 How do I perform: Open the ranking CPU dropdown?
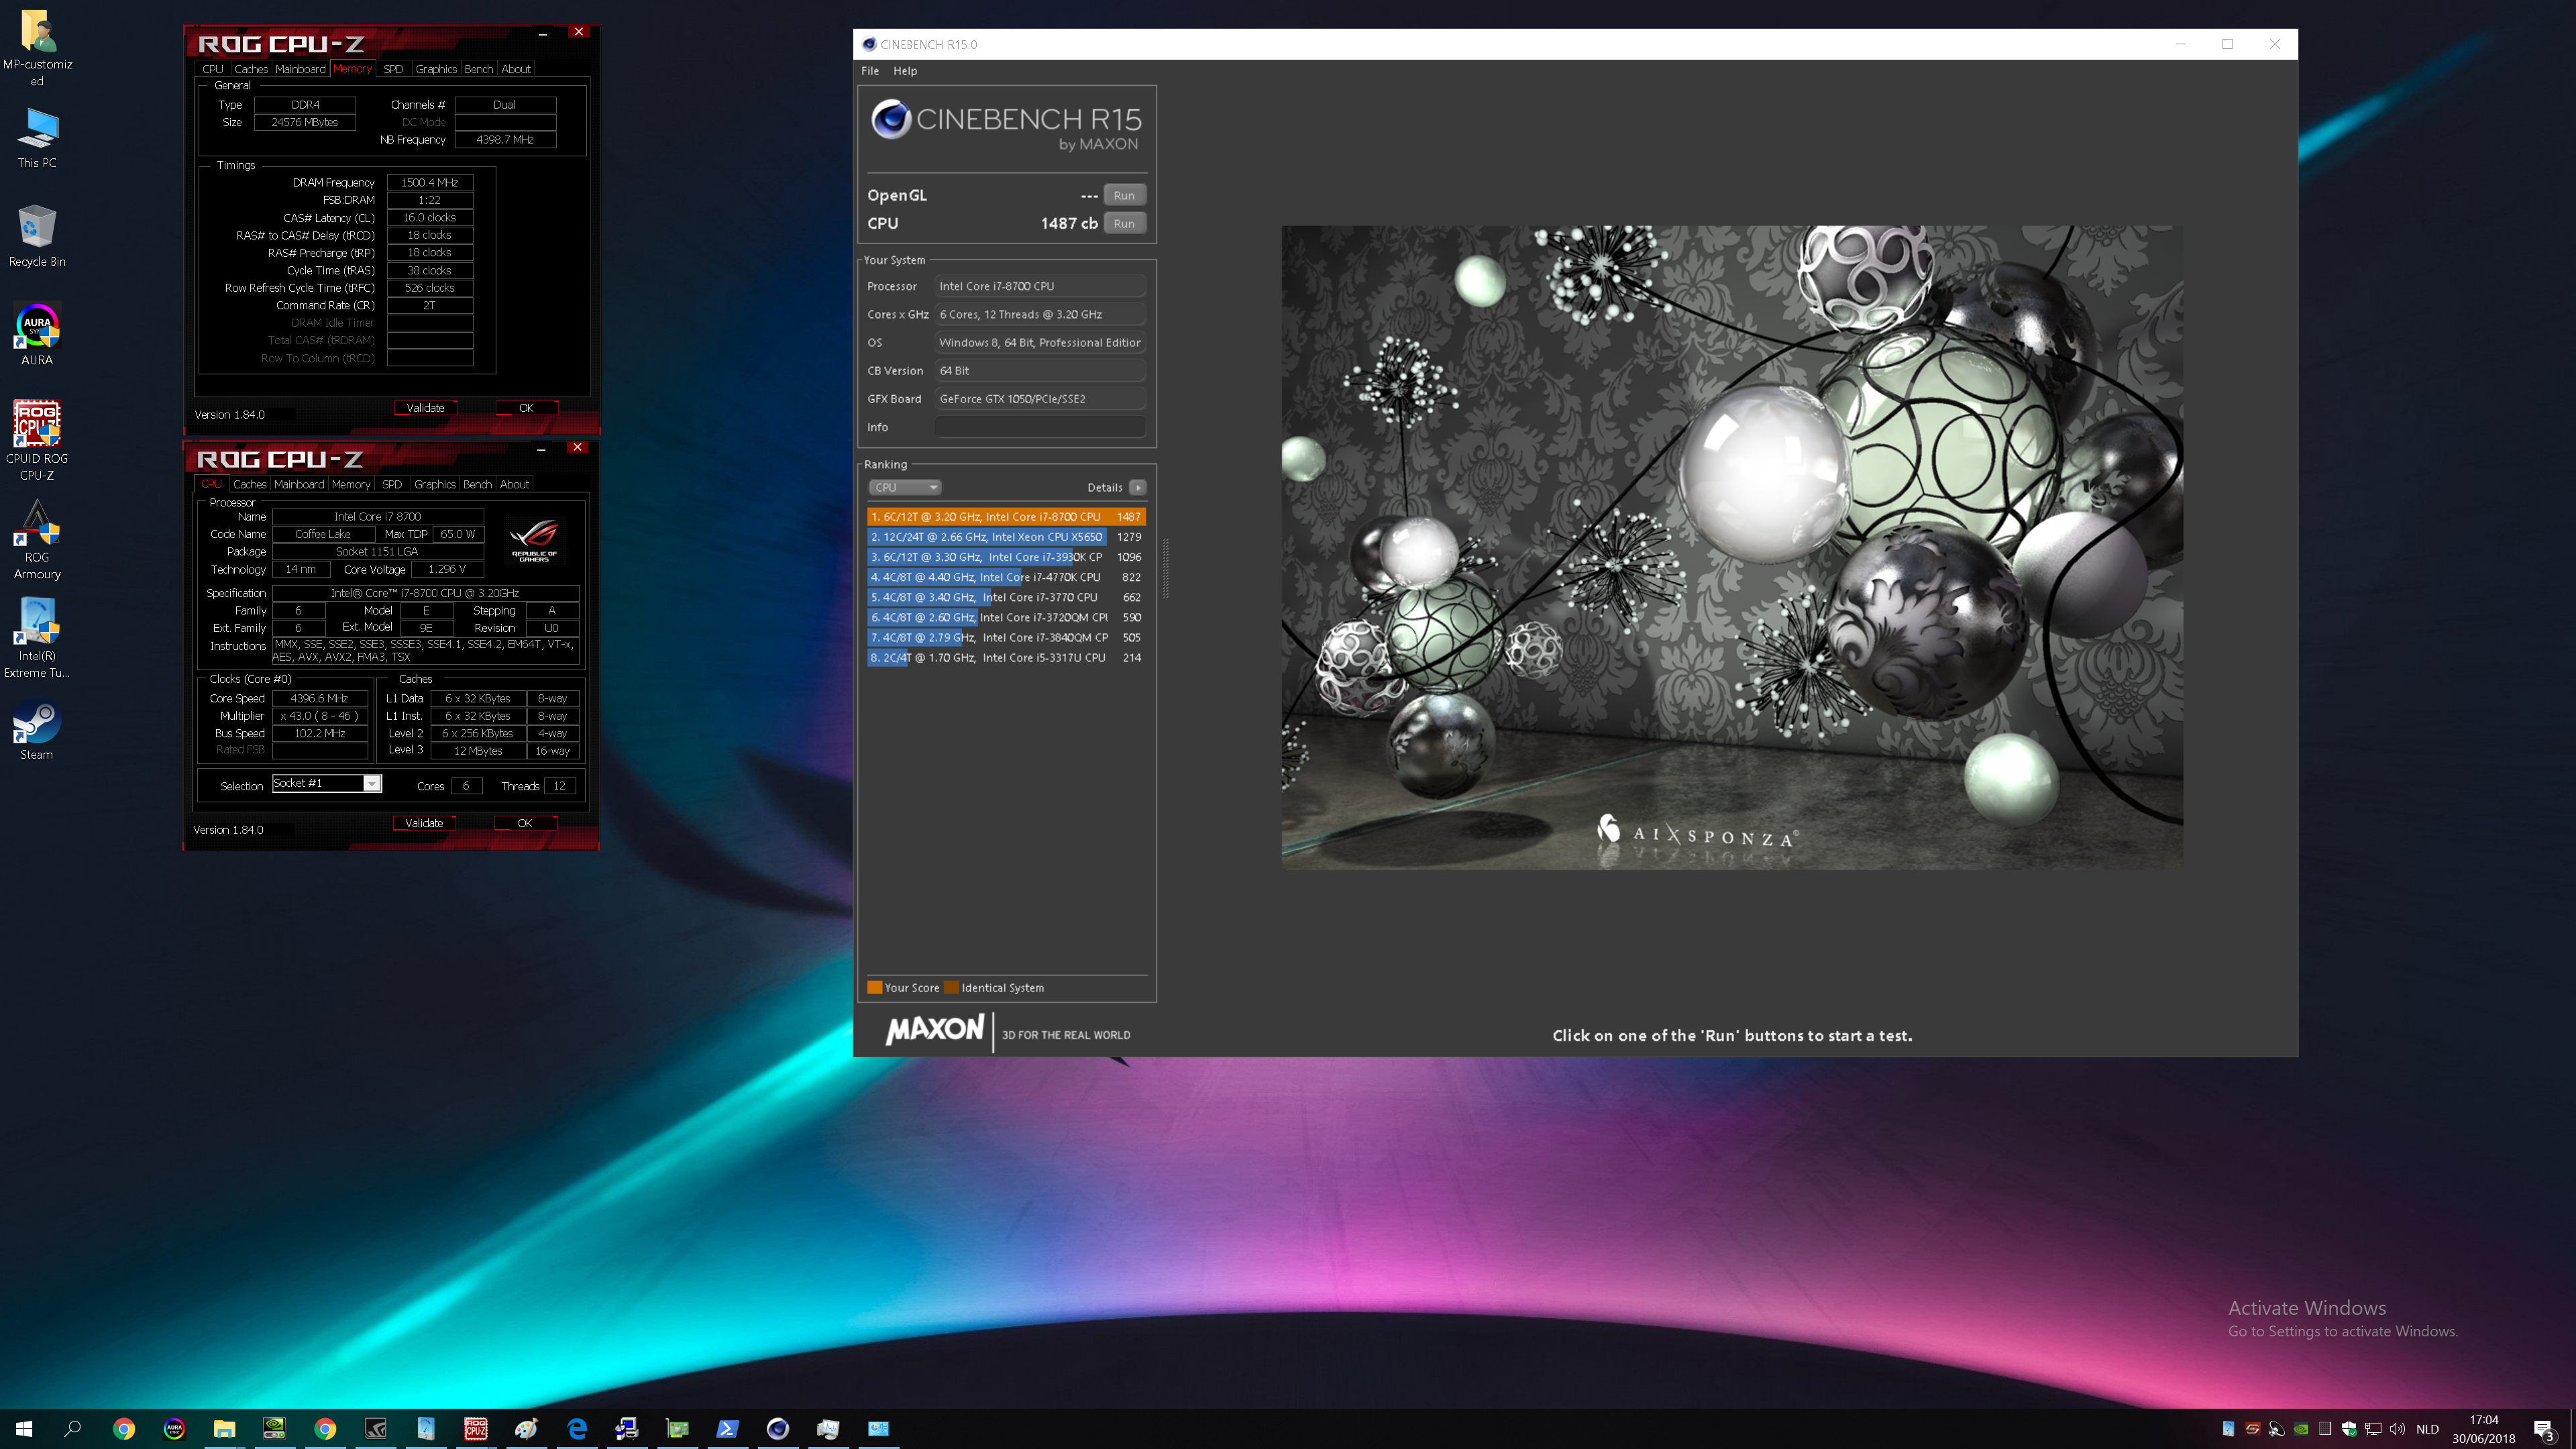(904, 487)
